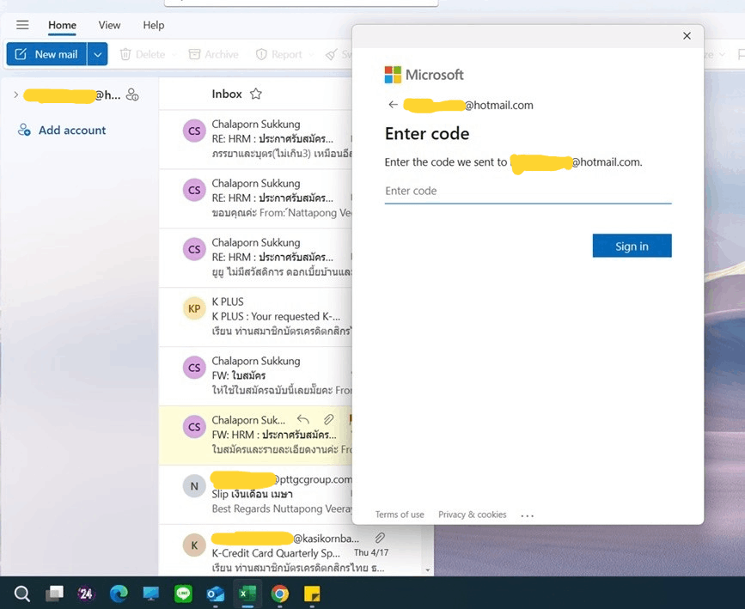The height and width of the screenshot is (609, 745).
Task: Expand the New mail dropdown arrow
Action: 97,54
